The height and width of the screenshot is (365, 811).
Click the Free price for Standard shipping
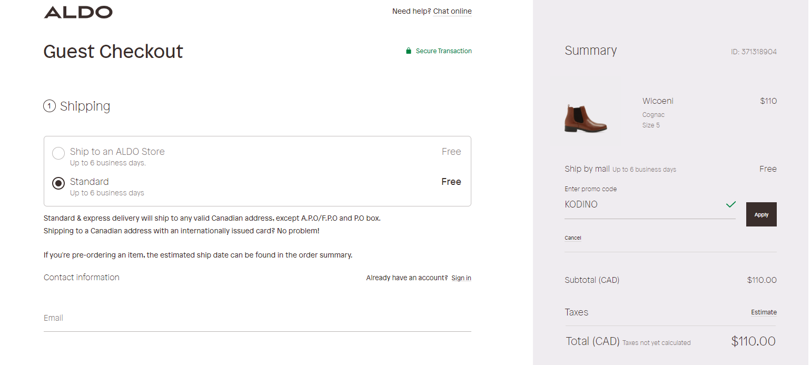click(x=451, y=182)
